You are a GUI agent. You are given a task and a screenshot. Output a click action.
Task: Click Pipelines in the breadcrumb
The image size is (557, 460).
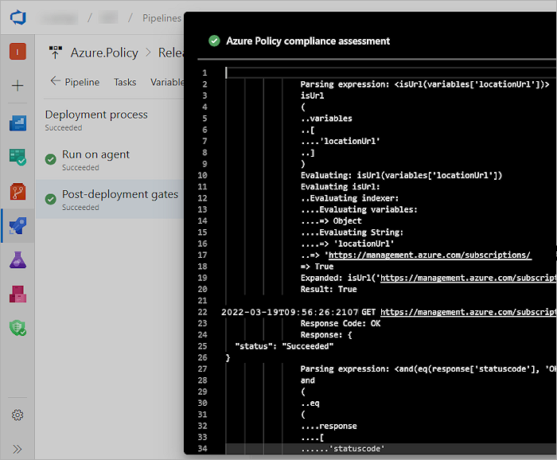(x=162, y=18)
